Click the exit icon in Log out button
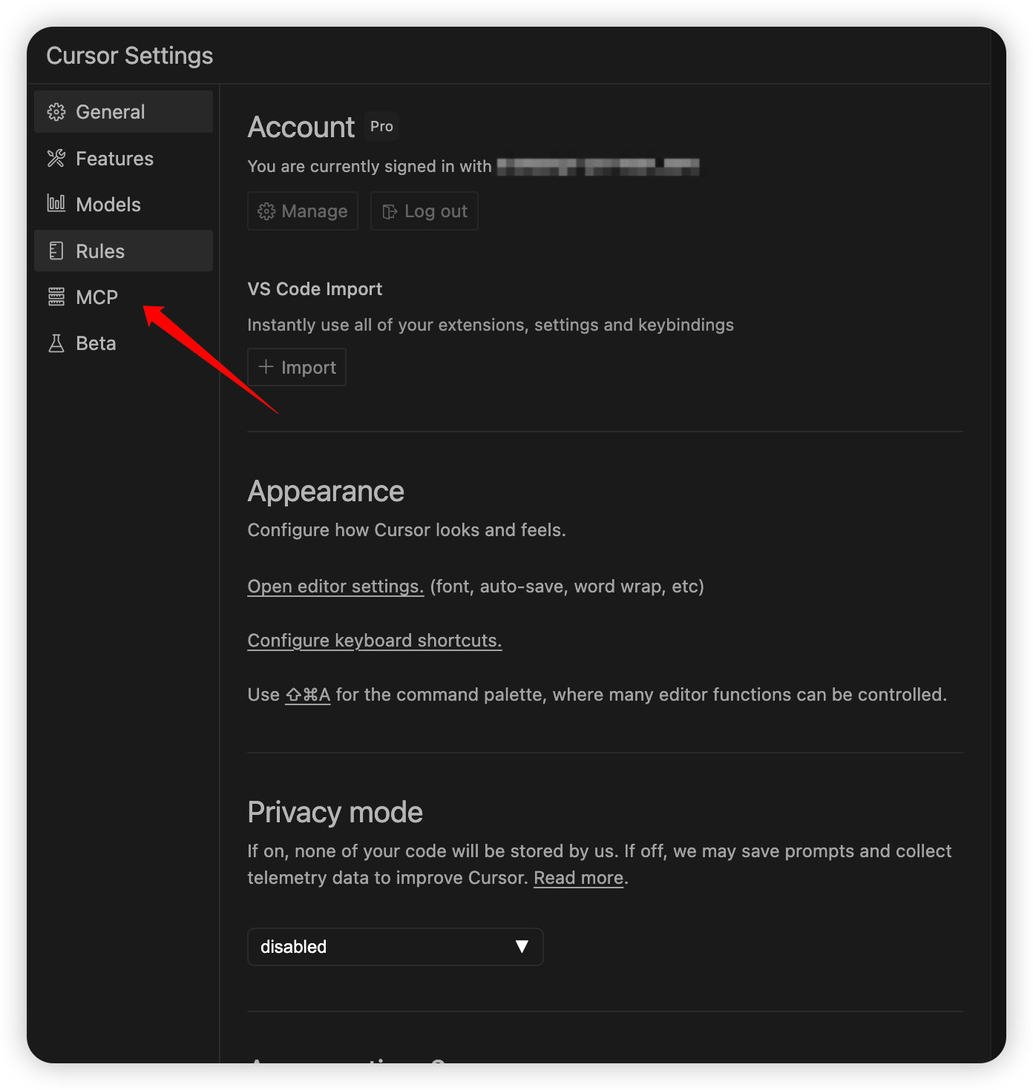 (x=390, y=212)
